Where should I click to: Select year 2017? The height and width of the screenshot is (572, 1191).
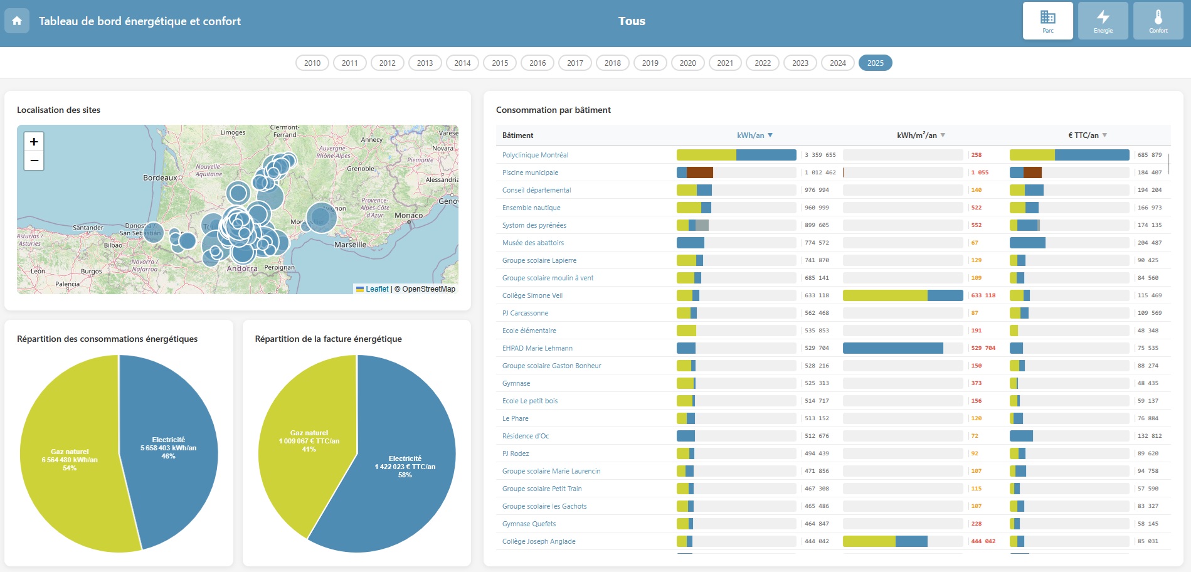click(575, 63)
